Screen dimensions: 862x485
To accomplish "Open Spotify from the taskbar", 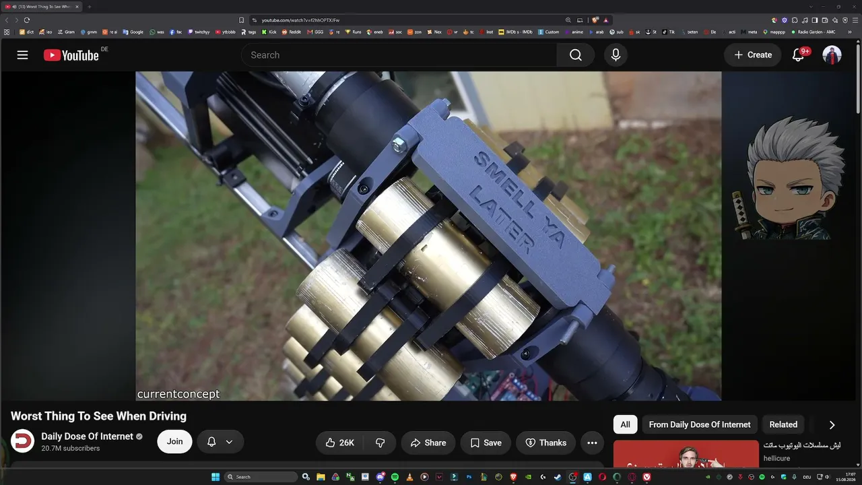I will click(395, 477).
